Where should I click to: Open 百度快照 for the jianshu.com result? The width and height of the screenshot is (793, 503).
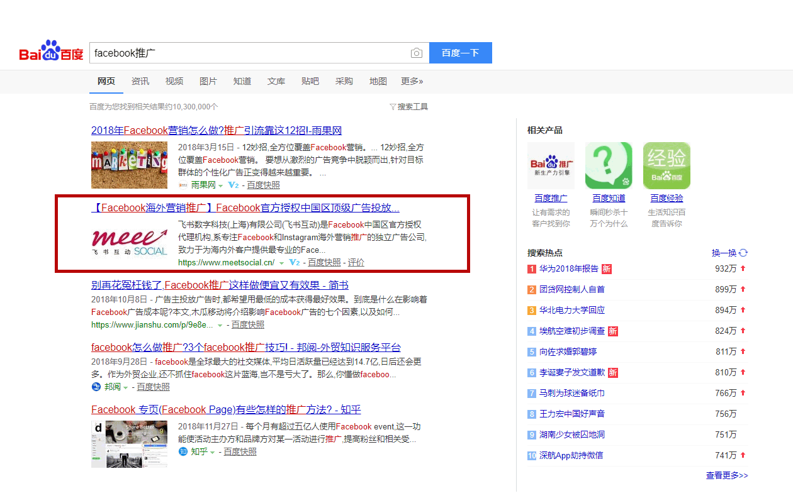tap(248, 324)
